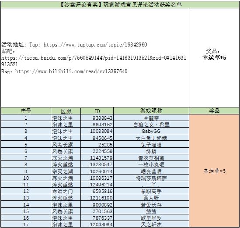Select sequence number cell 17

(x=26, y=224)
